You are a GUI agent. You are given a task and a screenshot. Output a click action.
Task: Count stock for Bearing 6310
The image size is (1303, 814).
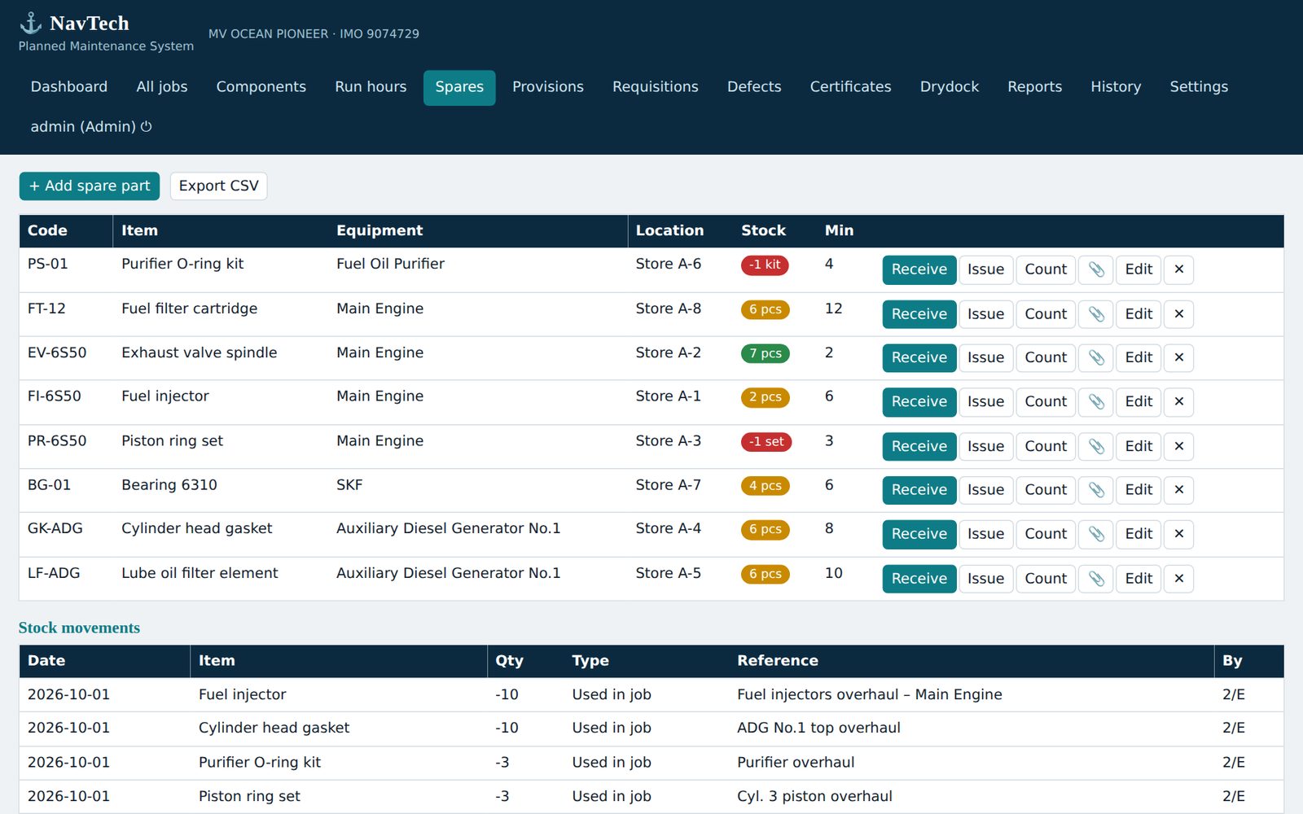(1046, 489)
